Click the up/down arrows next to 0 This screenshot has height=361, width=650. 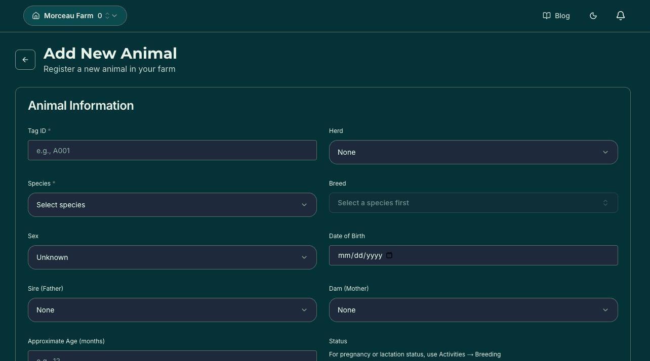(x=107, y=16)
